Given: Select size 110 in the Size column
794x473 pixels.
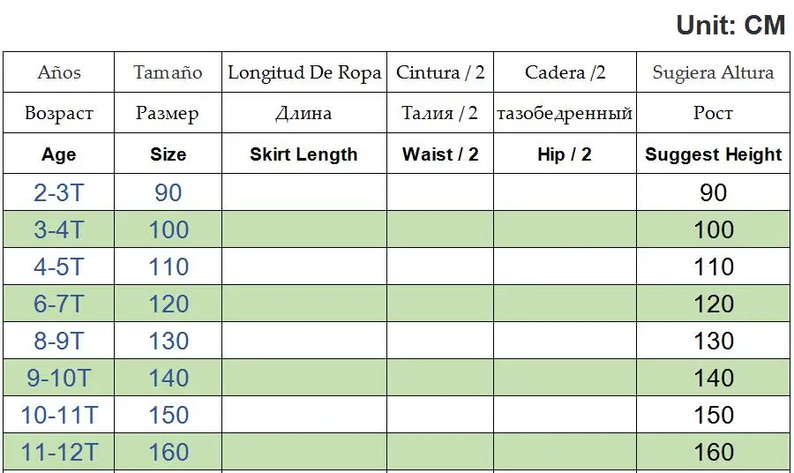Looking at the screenshot, I should [x=169, y=267].
